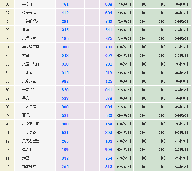Click the number 154 for 星空下的期待
This screenshot has height=171, width=192.
[108, 124]
